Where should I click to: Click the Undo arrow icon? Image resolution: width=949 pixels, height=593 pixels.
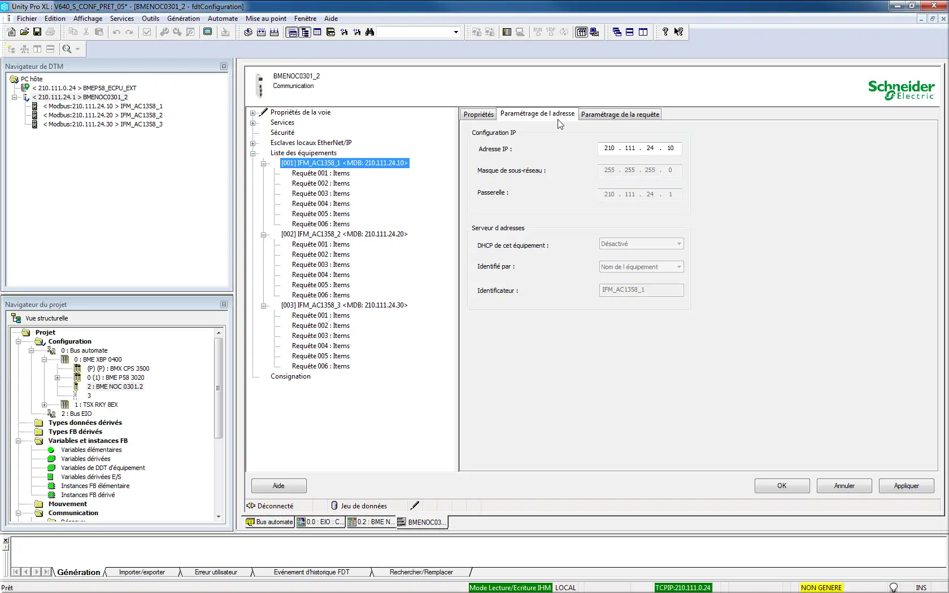(116, 32)
